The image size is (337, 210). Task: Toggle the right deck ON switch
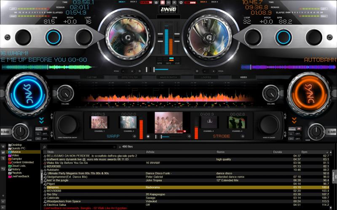tap(294, 129)
